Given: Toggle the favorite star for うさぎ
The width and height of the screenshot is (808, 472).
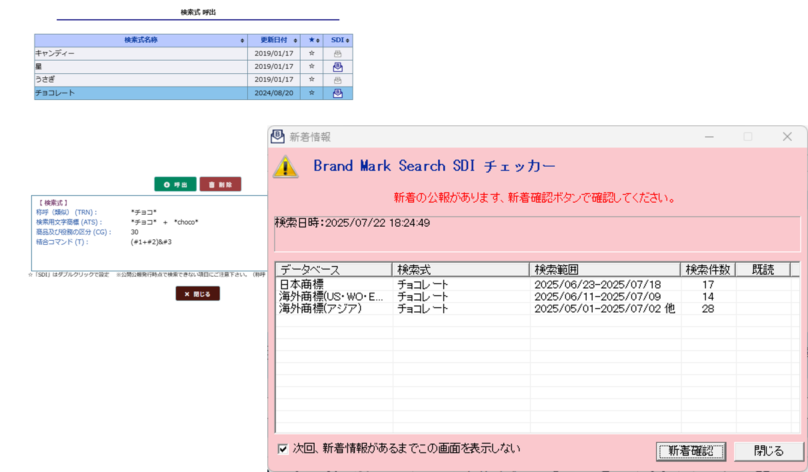Looking at the screenshot, I should 311,80.
